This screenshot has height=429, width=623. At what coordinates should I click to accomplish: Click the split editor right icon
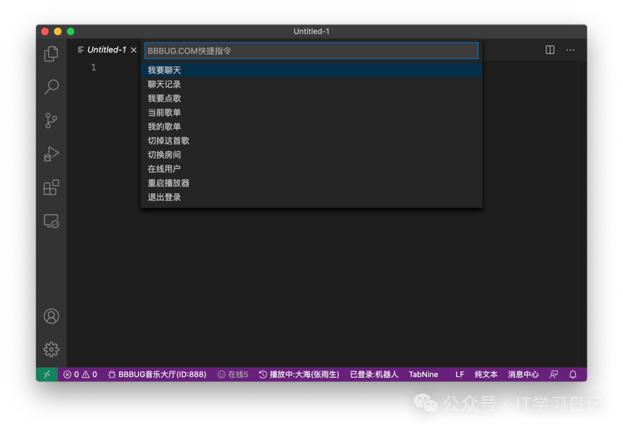(550, 50)
